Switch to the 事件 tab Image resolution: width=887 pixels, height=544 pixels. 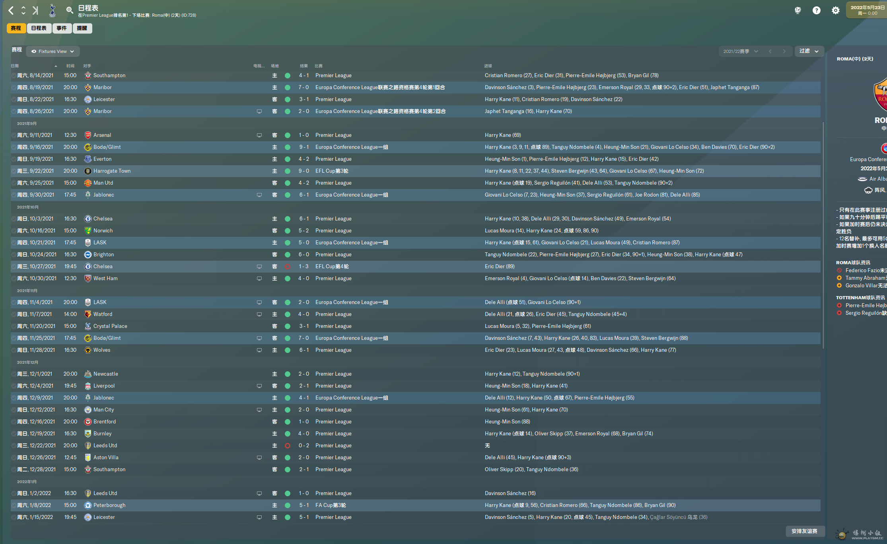[x=62, y=28]
